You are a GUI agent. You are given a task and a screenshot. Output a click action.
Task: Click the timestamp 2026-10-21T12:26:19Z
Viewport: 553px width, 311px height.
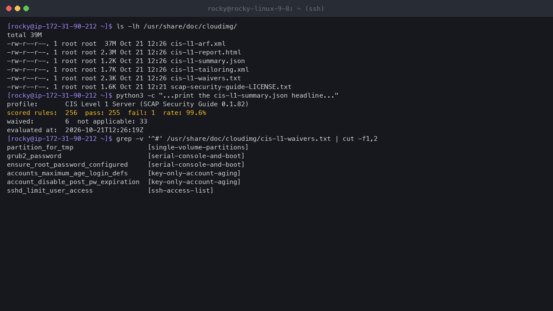click(x=104, y=130)
